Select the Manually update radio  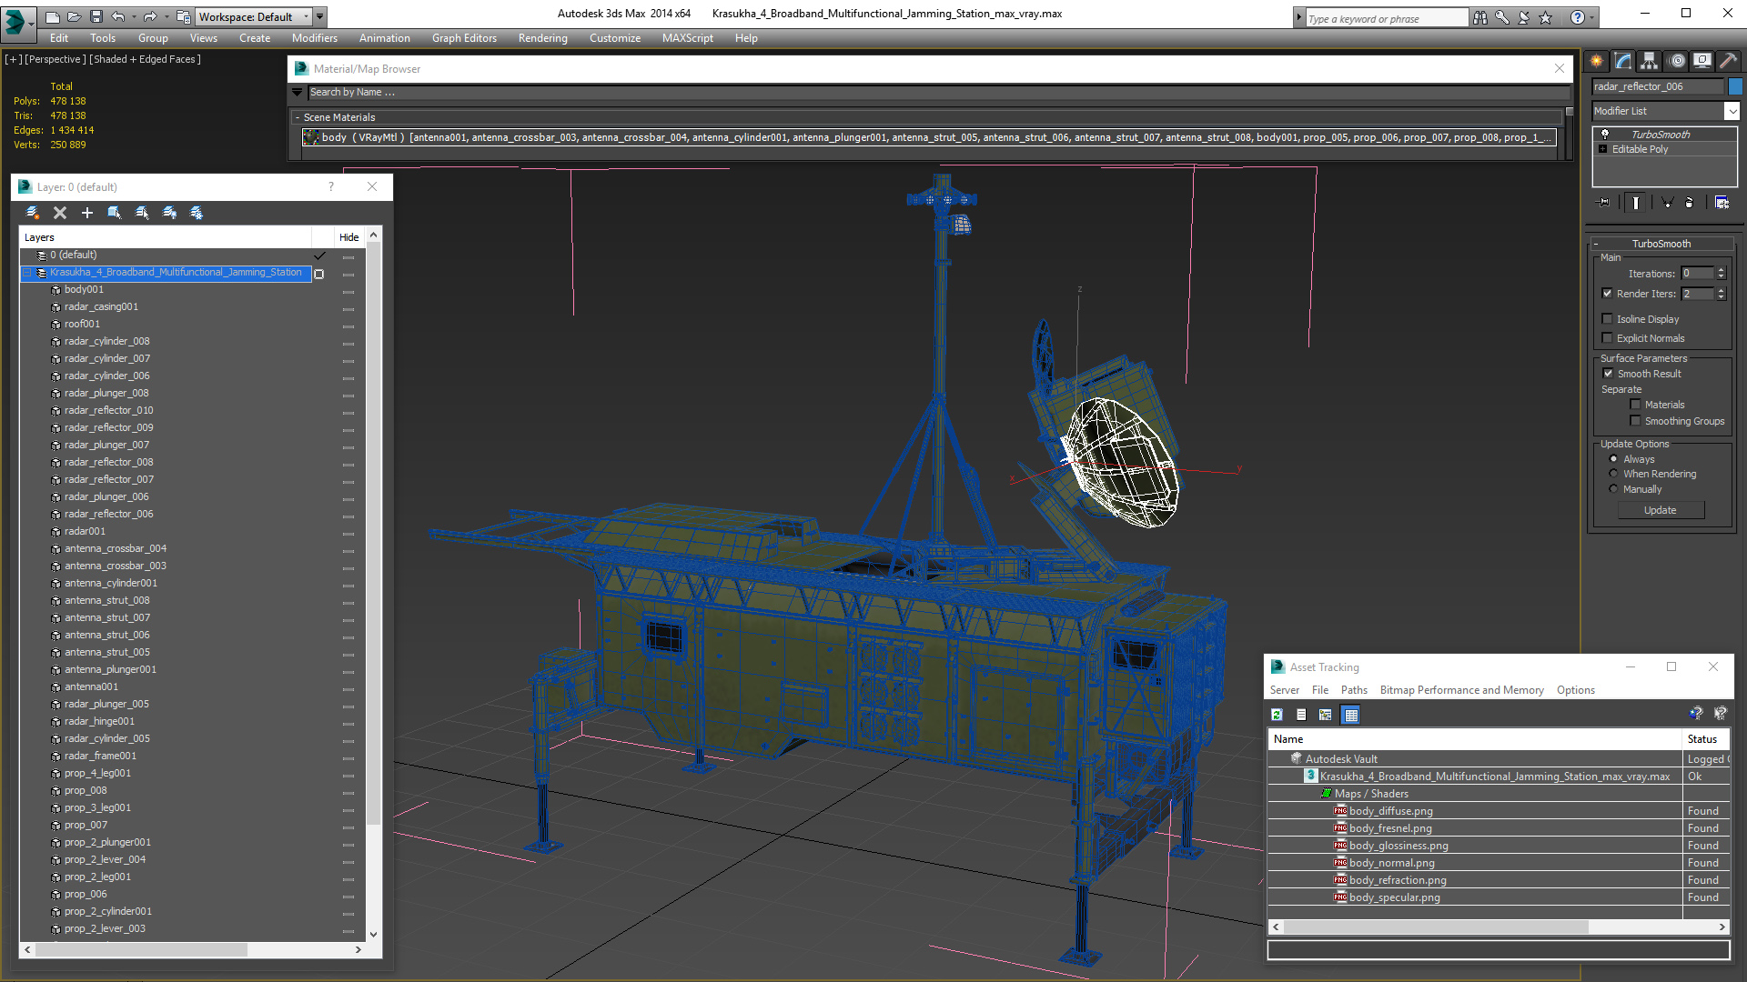coord(1613,489)
